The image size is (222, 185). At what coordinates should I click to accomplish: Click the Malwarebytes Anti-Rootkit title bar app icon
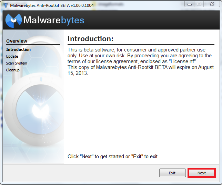tap(6, 5)
